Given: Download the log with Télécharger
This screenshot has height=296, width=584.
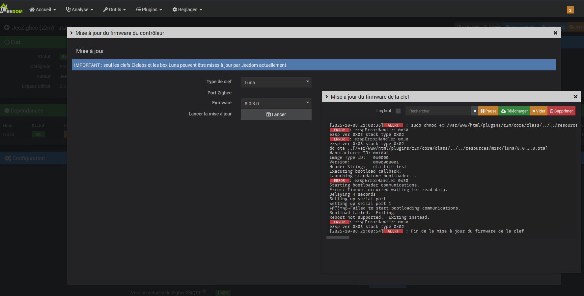Looking at the screenshot, I should point(514,111).
